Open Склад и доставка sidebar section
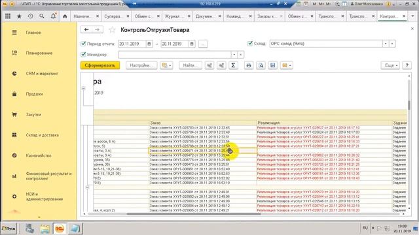This screenshot has height=235, width=419. pyautogui.click(x=42, y=135)
